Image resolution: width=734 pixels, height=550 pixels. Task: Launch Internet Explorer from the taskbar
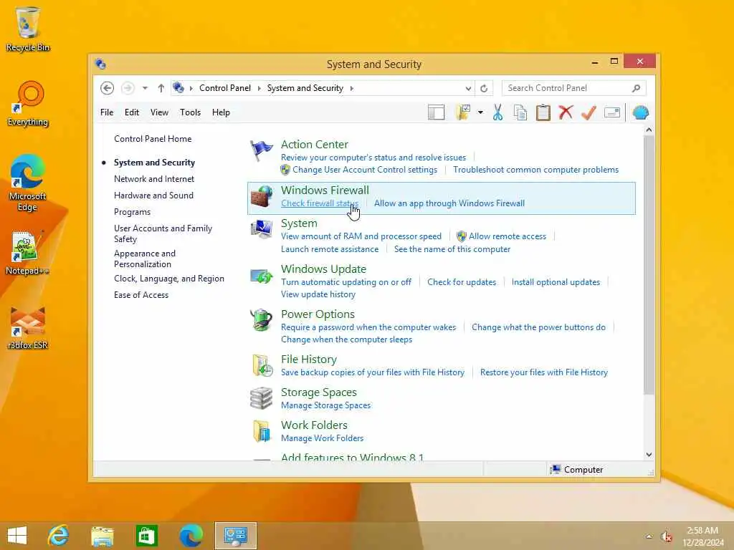[x=59, y=536]
